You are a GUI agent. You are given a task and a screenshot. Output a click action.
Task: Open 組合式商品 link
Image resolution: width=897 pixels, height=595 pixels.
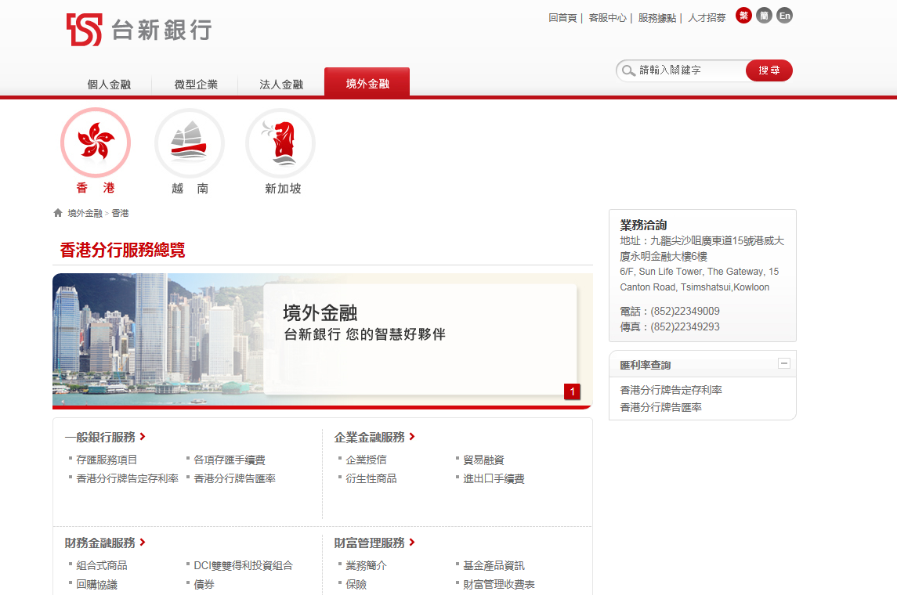pyautogui.click(x=102, y=565)
